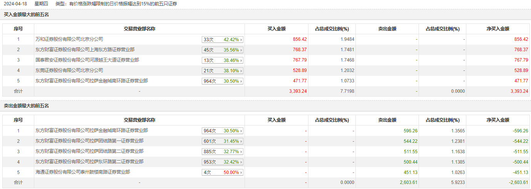Screen dimensions: 531x189
Task: Open 东方财富证券拉萨东环路第二证券营业部
Action: (x=90, y=162)
